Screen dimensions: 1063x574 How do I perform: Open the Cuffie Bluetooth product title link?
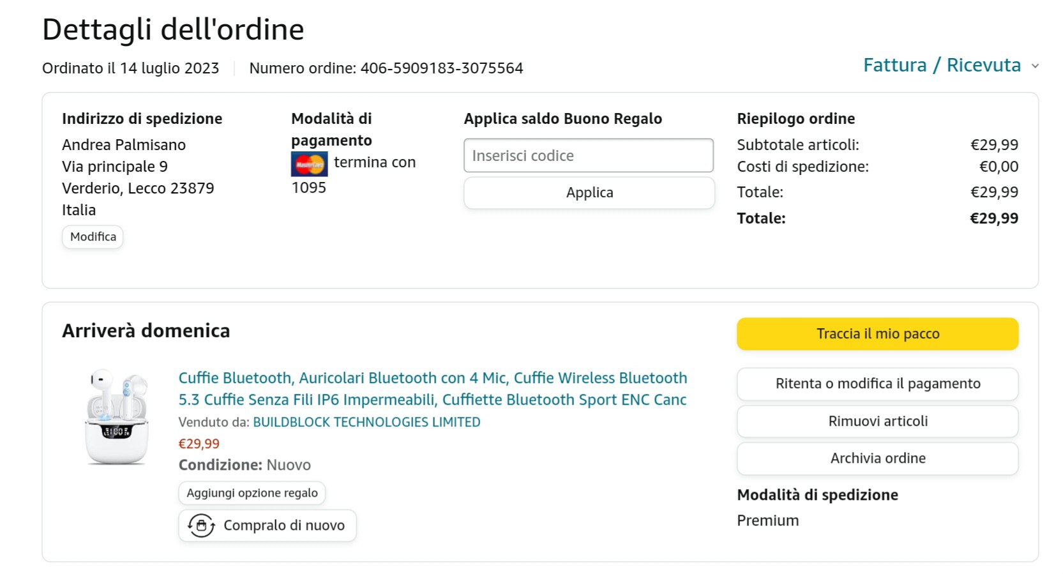[x=432, y=388]
